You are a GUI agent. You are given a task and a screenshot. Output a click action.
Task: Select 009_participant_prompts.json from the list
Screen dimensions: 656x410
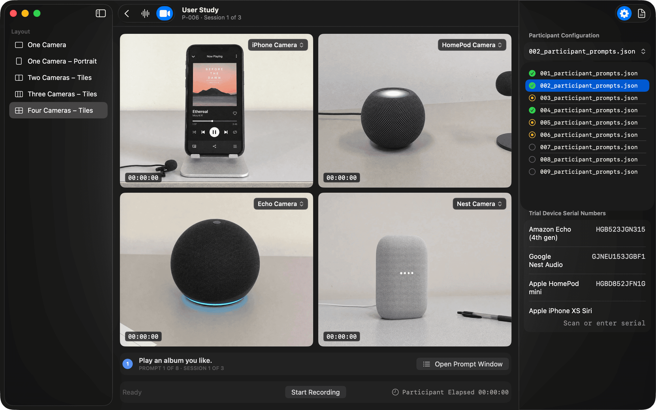587,172
